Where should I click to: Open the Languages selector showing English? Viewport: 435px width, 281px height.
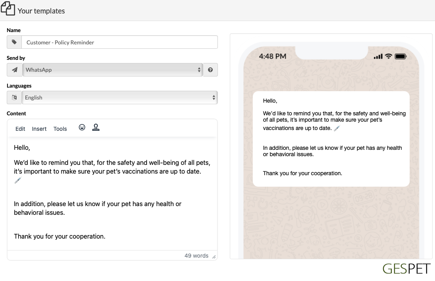pyautogui.click(x=119, y=97)
